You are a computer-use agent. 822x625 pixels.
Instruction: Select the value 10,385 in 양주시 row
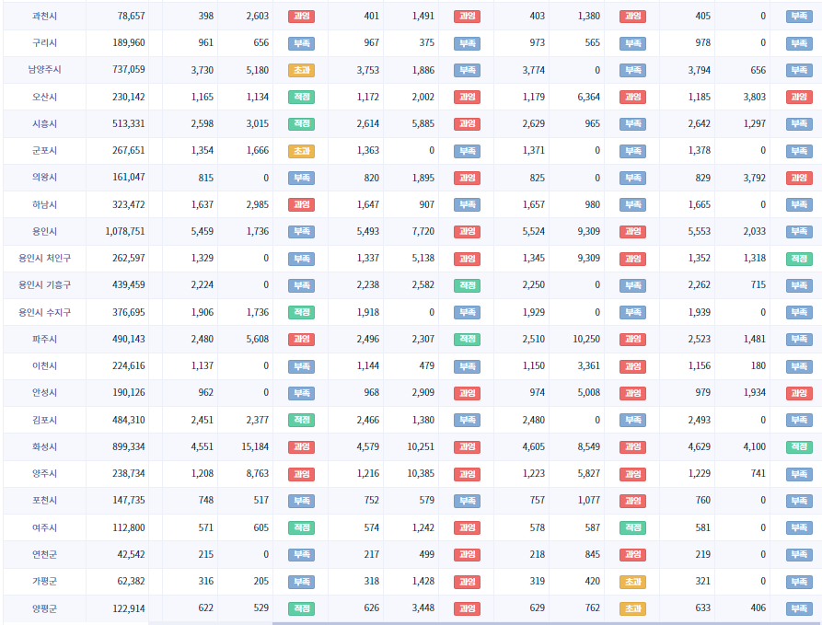click(x=421, y=473)
